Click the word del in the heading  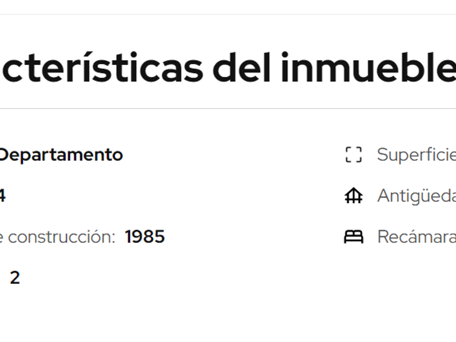tap(242, 69)
